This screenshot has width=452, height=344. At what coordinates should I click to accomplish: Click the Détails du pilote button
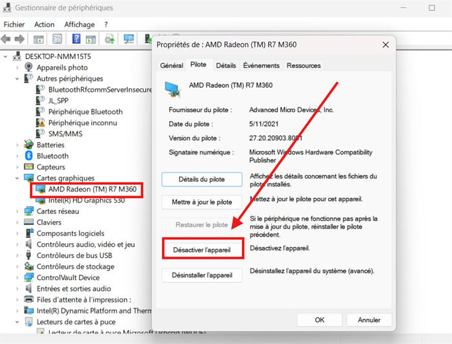coord(201,180)
